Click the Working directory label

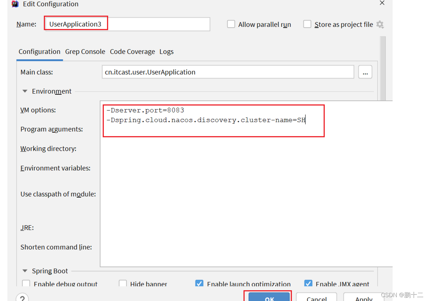48,149
